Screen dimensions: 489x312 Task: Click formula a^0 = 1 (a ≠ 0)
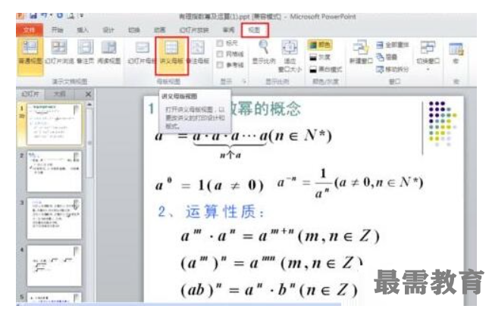pyautogui.click(x=209, y=186)
